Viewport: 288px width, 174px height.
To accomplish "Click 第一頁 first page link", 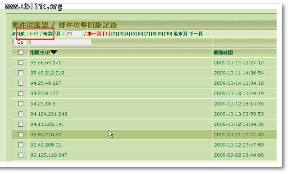I will coord(94,34).
